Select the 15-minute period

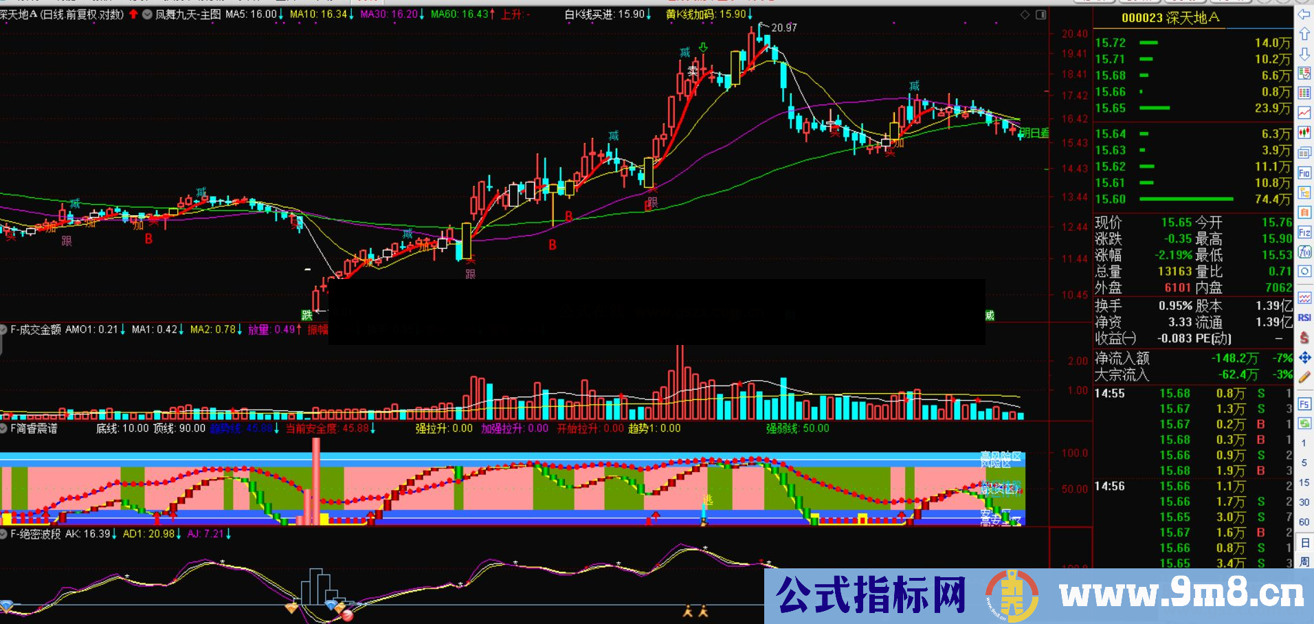click(1304, 482)
